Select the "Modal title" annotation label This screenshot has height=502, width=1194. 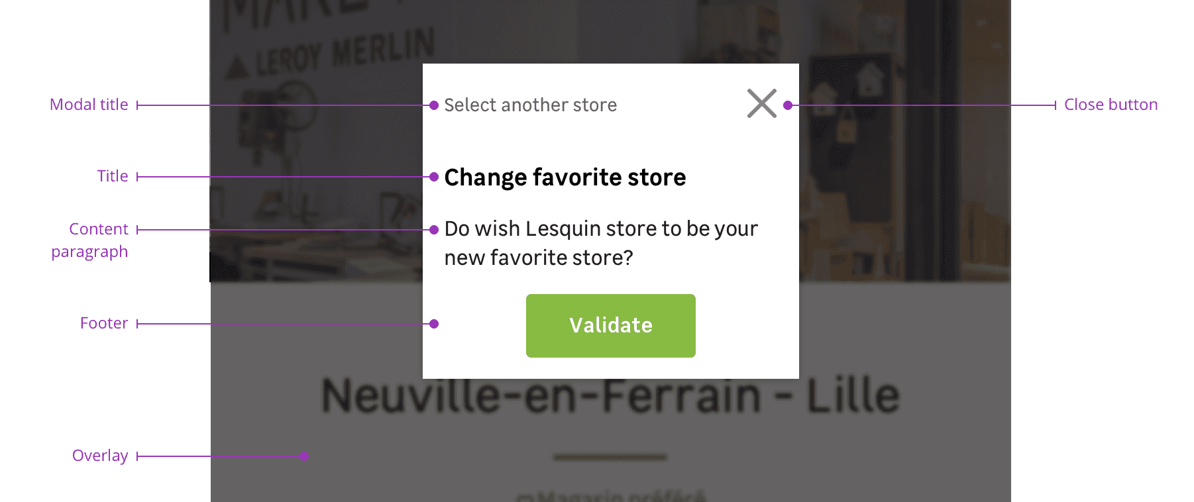coord(89,105)
